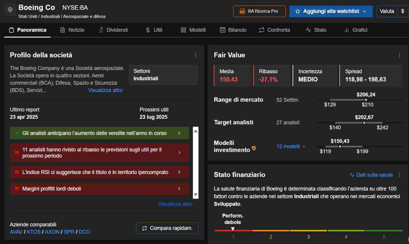Viewport: 409px width, 244px height.
Task: Open comparable company AVAV
Action: pyautogui.click(x=16, y=232)
